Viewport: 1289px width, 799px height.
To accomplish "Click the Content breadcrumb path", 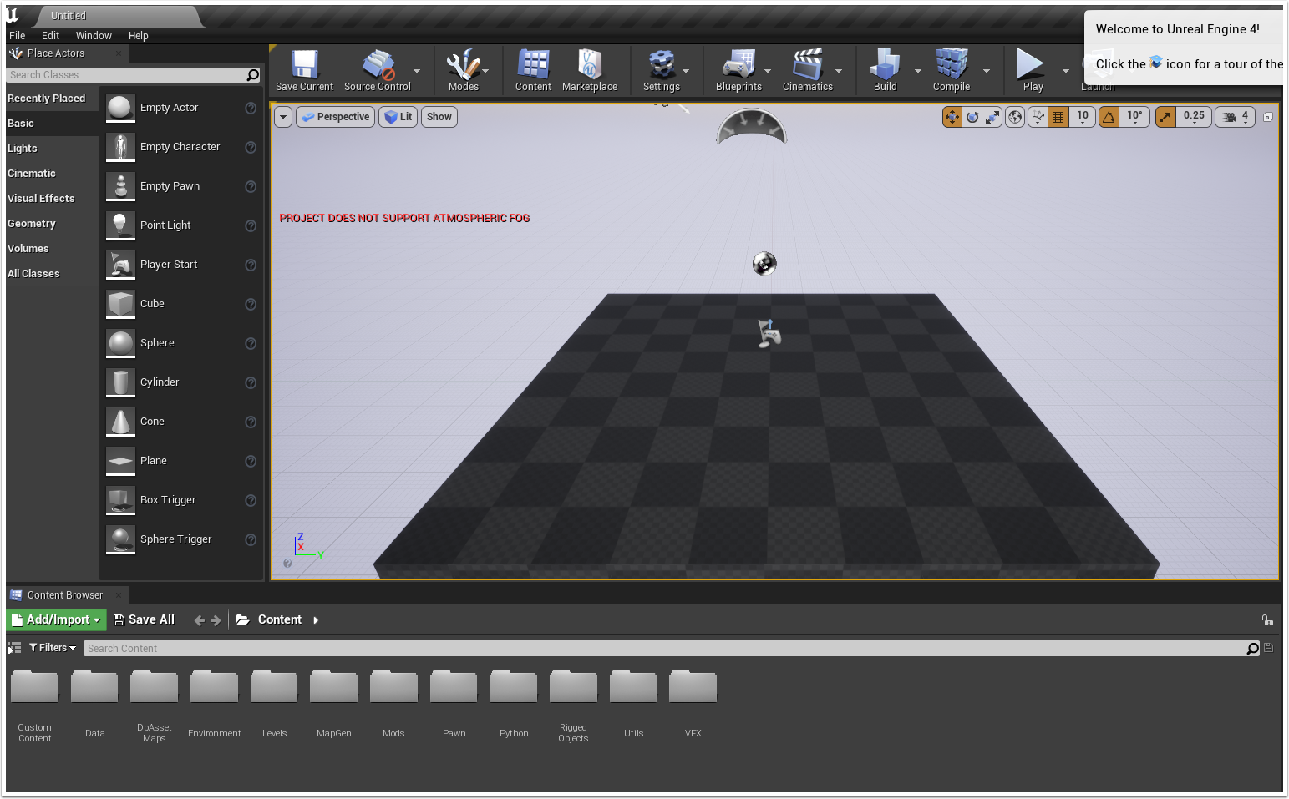I will [x=279, y=619].
